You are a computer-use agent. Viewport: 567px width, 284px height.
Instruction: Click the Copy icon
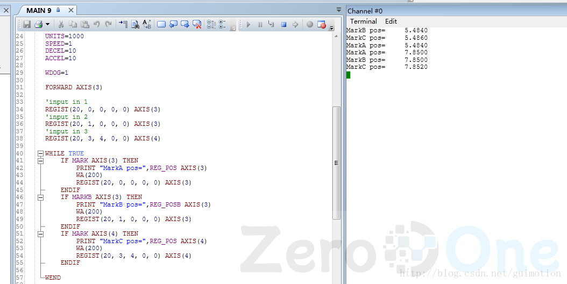[x=73, y=24]
